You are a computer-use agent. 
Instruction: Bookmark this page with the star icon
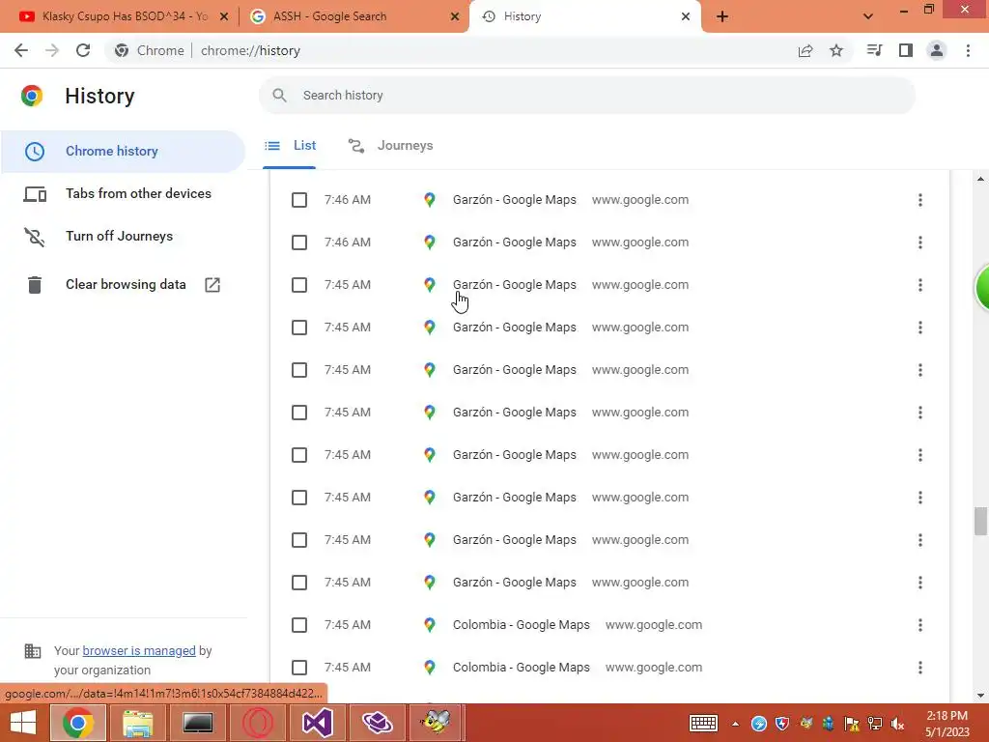(x=836, y=50)
